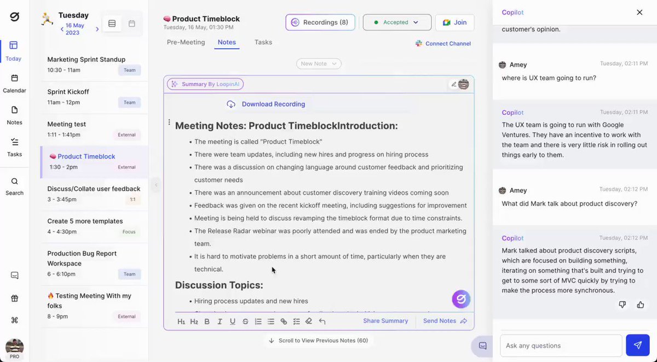Screen dimensions: 657x362
Task: Click the floating Loopin AI button in the note
Action: [x=461, y=299]
